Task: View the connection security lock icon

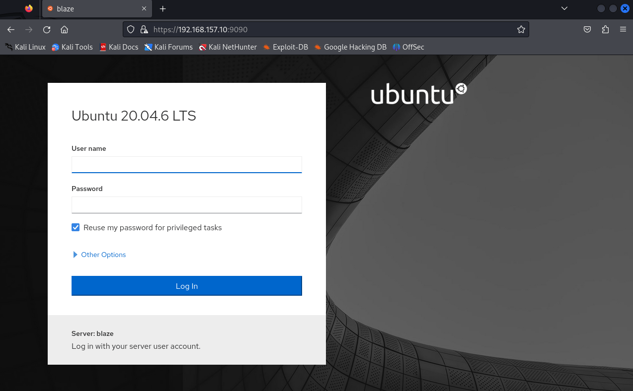Action: (x=144, y=29)
